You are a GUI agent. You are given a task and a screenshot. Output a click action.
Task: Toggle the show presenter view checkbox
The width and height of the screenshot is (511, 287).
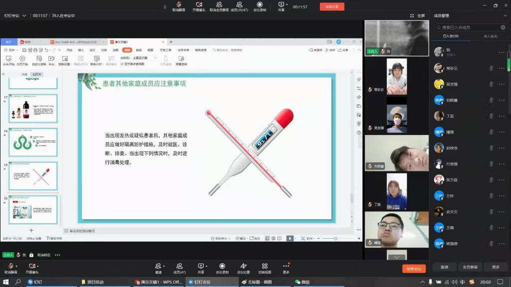point(123,64)
